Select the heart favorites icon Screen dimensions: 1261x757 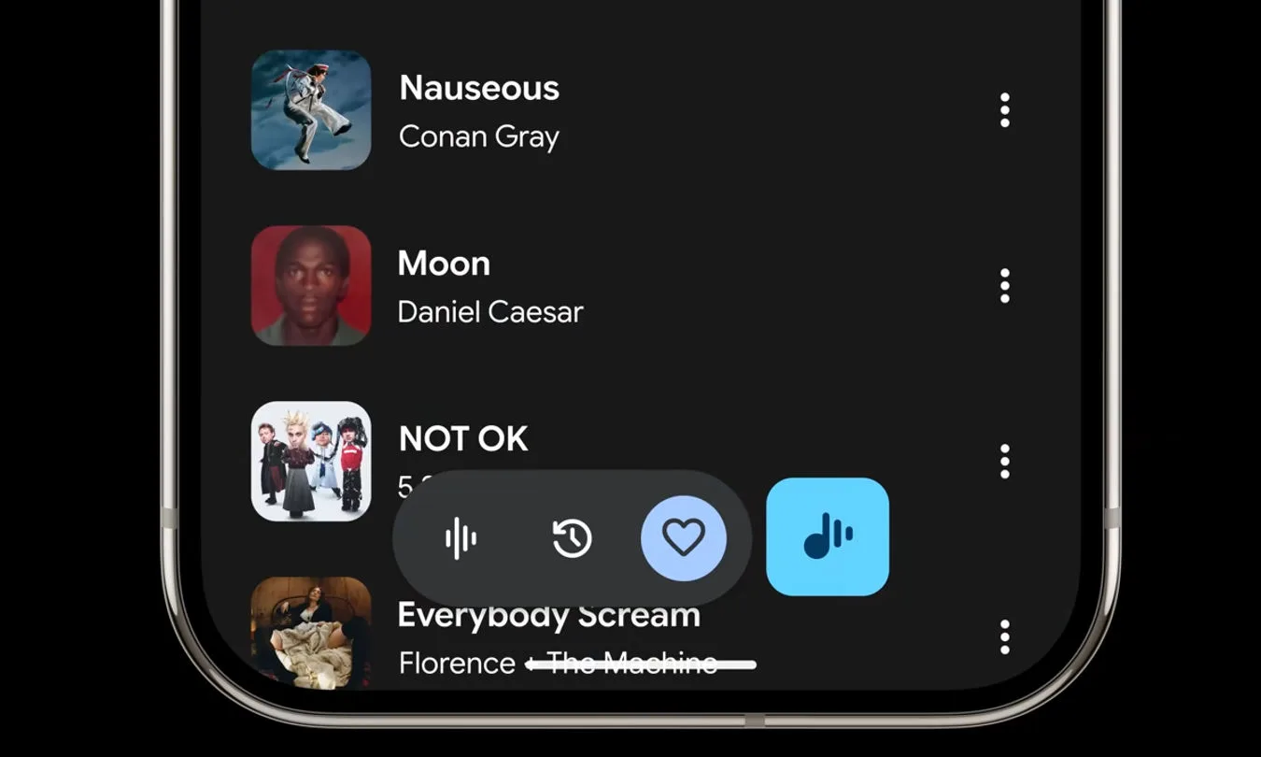click(x=684, y=538)
